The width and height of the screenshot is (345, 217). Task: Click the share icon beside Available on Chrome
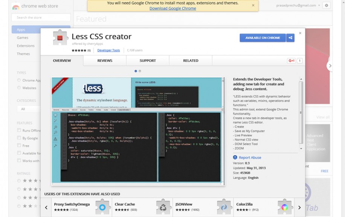290,38
